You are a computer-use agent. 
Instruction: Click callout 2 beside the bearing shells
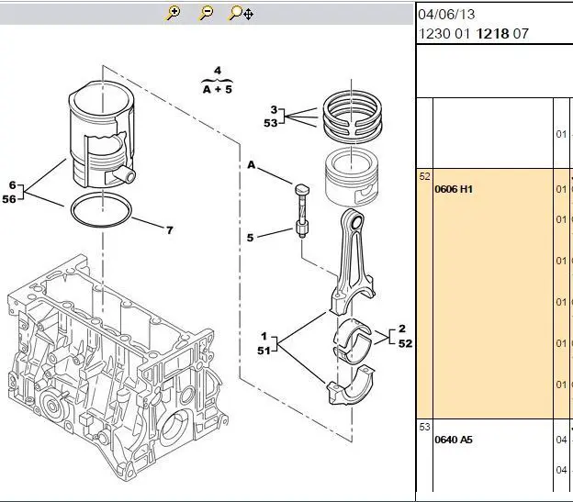402,329
